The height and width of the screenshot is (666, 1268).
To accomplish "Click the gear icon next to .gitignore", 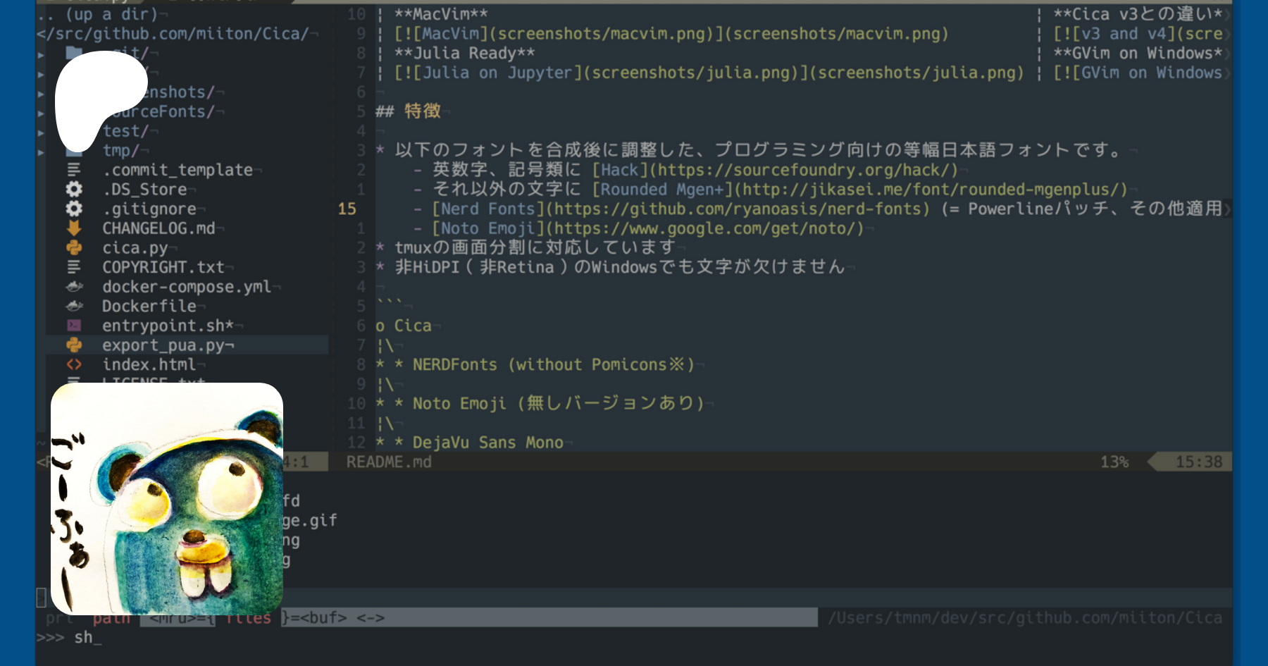I will coord(74,209).
